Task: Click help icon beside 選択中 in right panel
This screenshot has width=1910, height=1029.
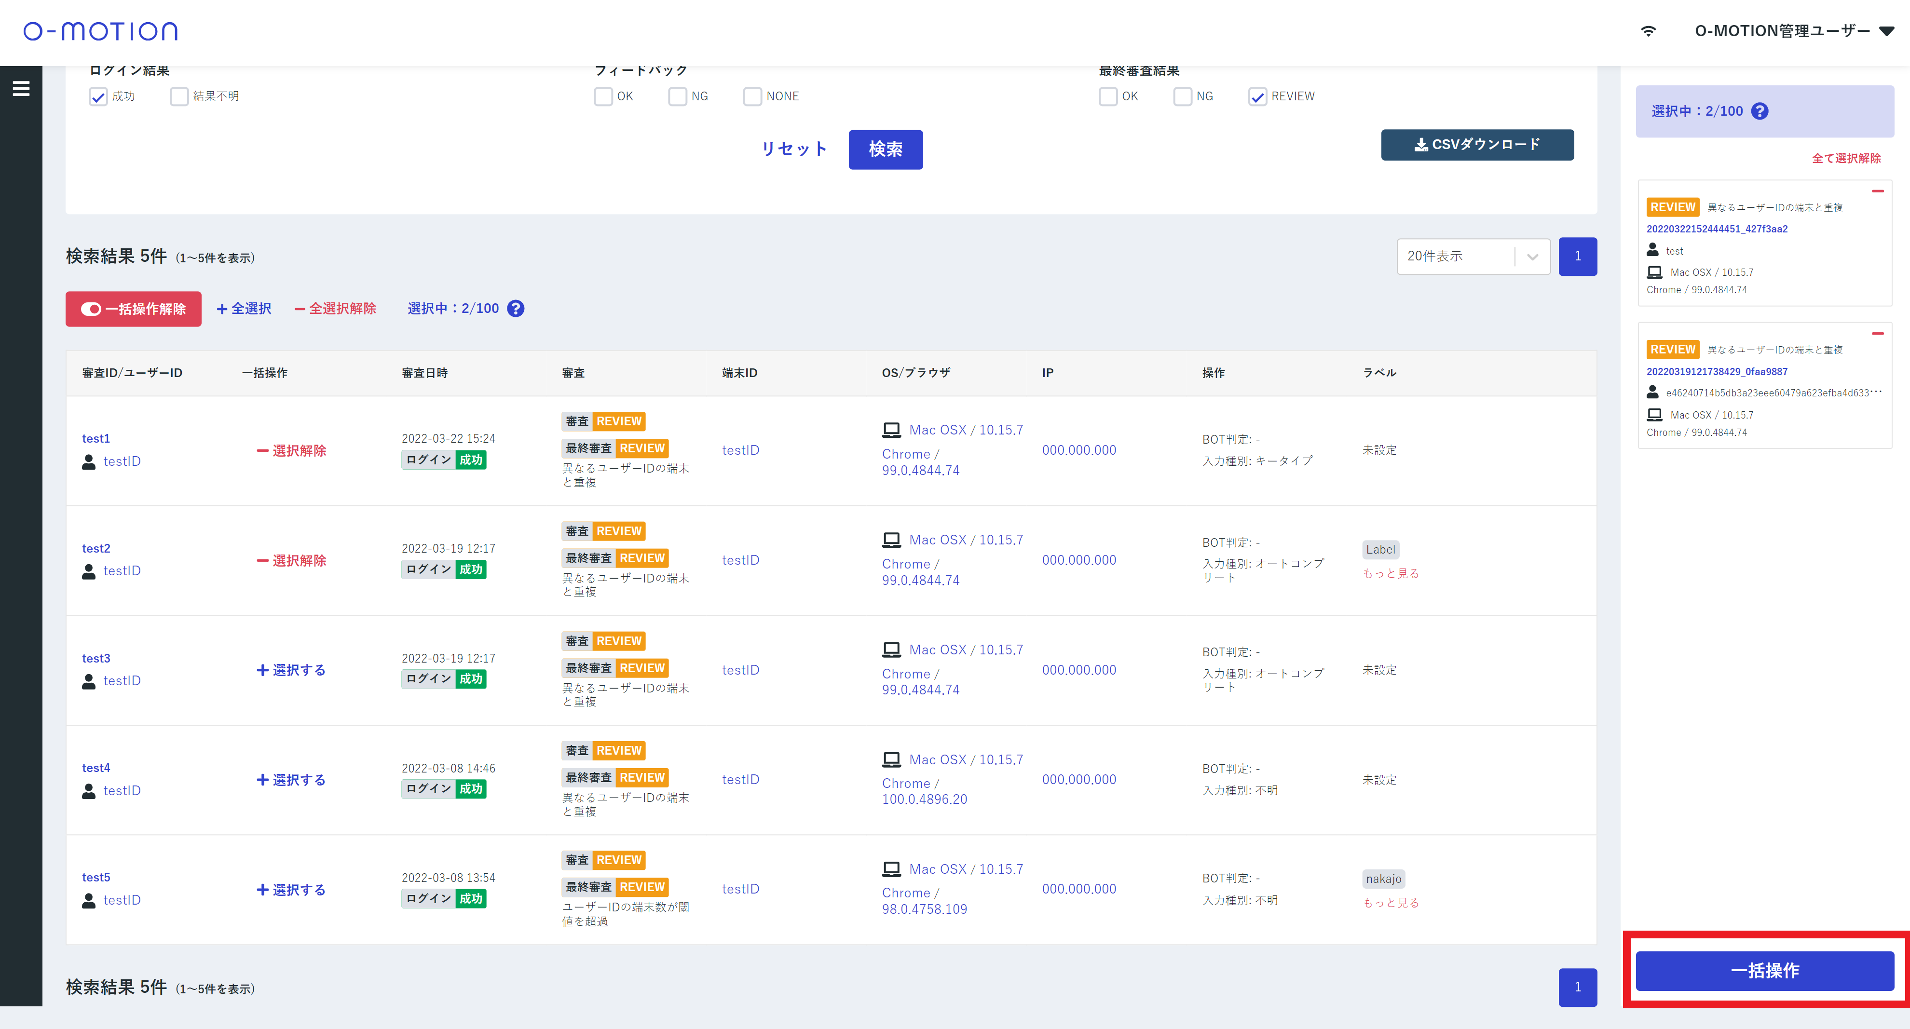Action: pos(1760,111)
